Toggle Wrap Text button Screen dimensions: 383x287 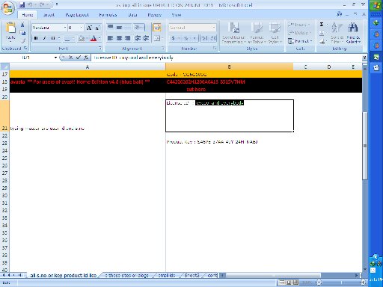(157, 28)
